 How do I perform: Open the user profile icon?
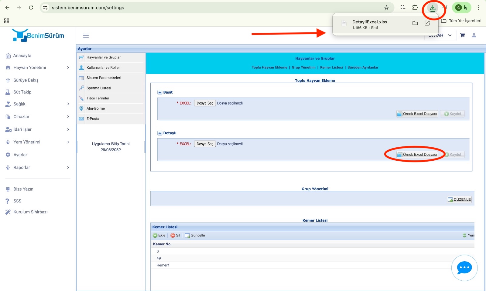click(x=474, y=35)
